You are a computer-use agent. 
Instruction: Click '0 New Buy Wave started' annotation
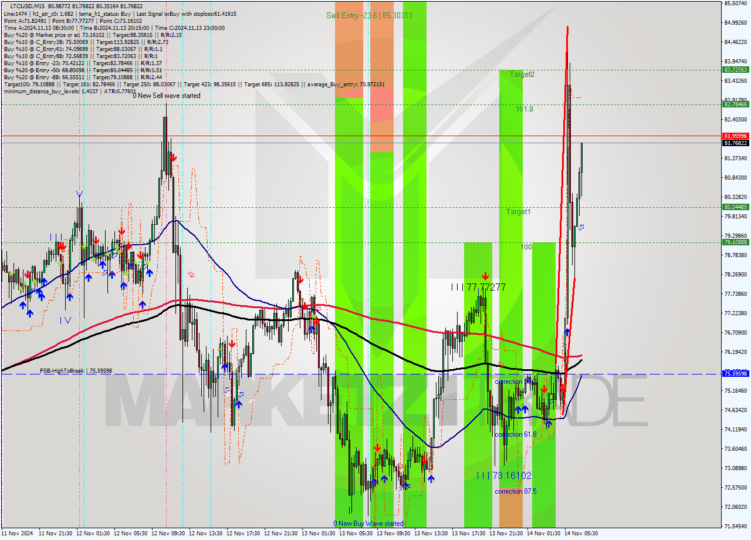coord(368,524)
